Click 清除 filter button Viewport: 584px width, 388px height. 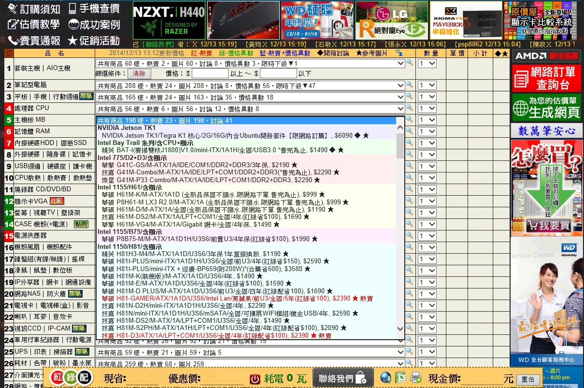pyautogui.click(x=139, y=74)
